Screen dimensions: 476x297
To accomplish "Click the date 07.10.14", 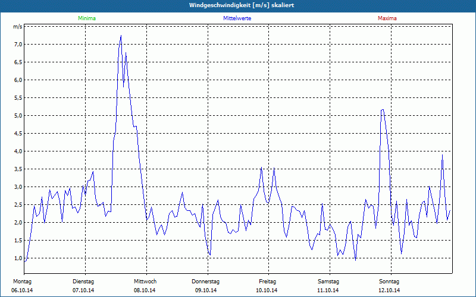I will pos(83,290).
